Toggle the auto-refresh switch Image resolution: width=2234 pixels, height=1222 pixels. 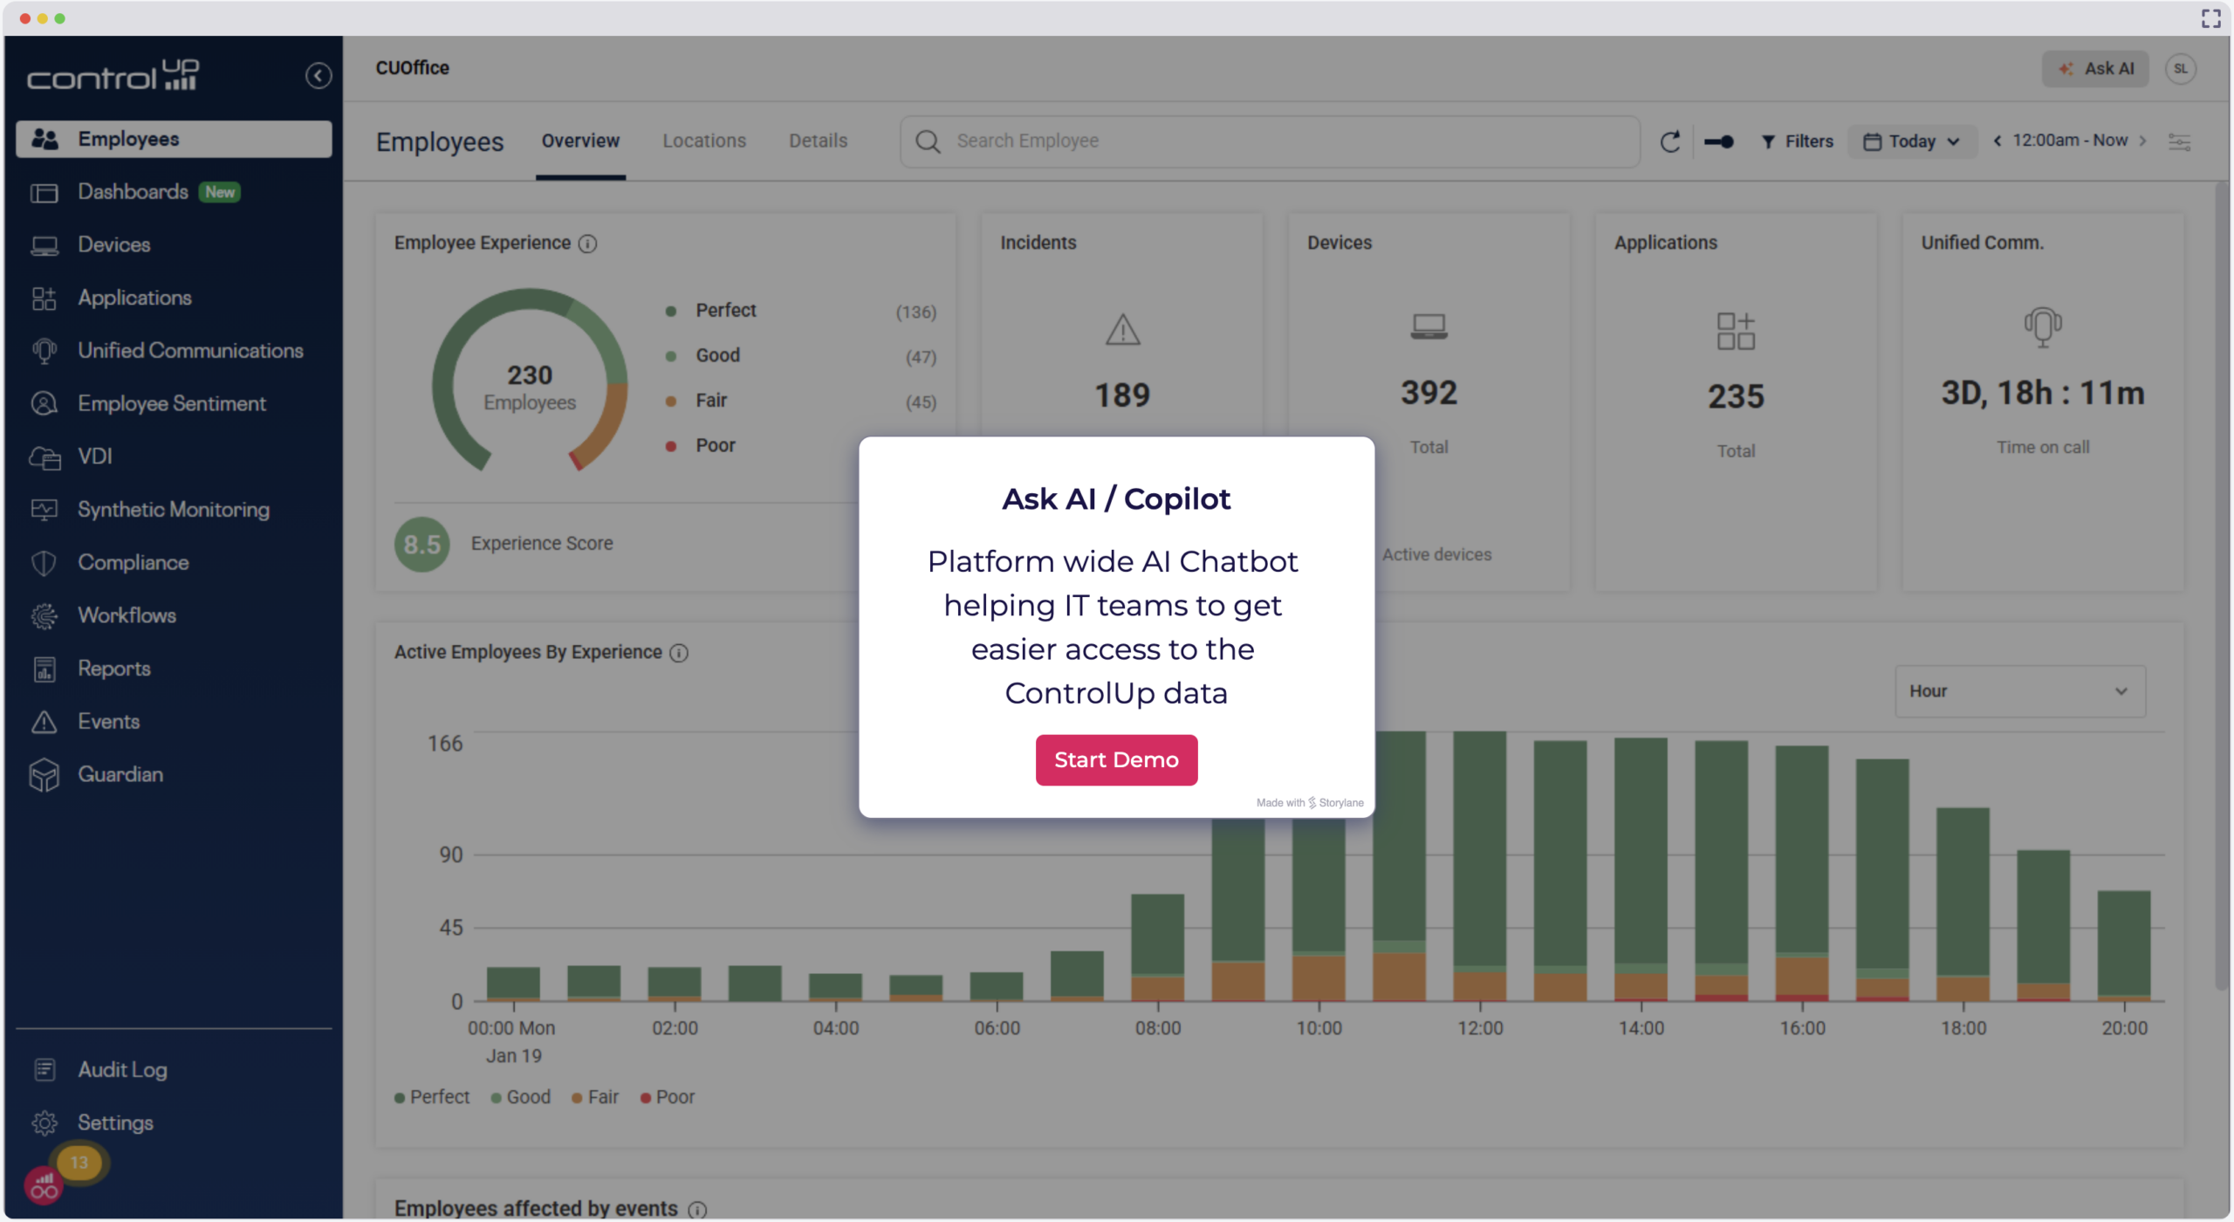[1718, 141]
